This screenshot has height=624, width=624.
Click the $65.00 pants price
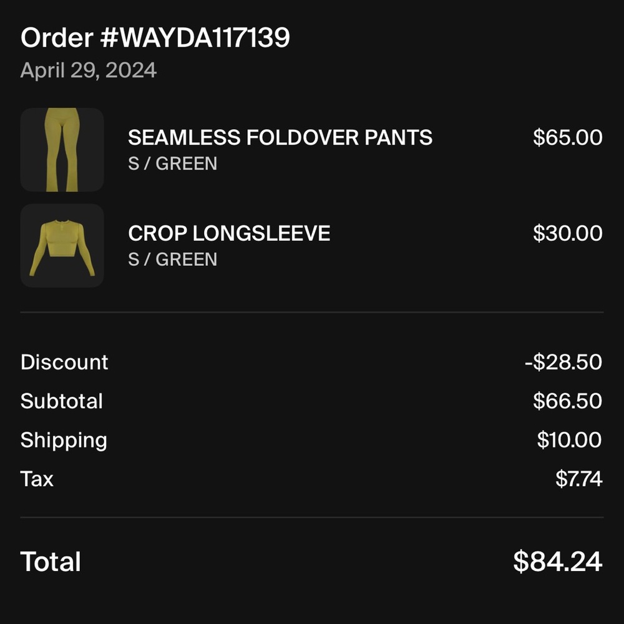pyautogui.click(x=567, y=137)
